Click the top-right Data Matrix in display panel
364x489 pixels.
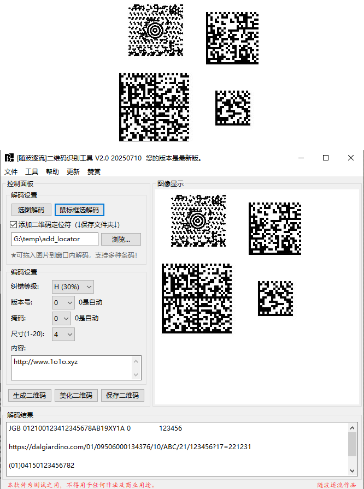pyautogui.click(x=275, y=229)
